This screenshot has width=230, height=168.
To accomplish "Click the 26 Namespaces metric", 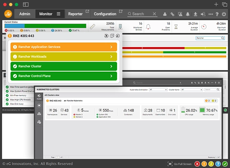I will [x=53, y=112].
